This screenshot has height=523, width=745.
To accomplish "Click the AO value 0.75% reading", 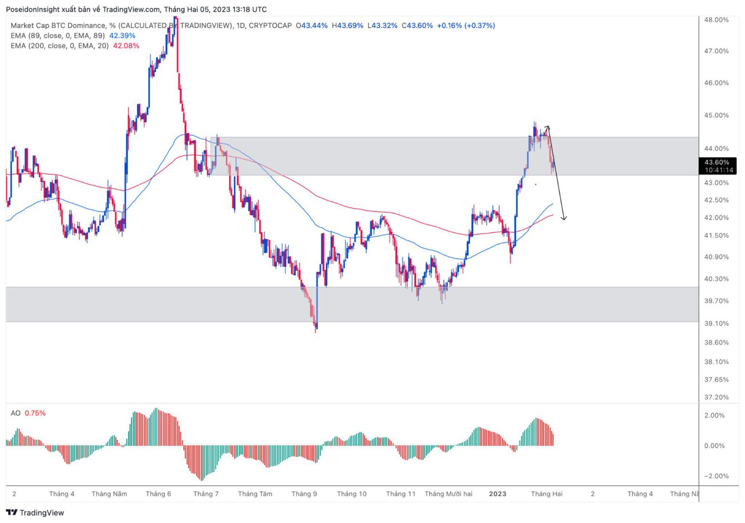I will point(35,413).
